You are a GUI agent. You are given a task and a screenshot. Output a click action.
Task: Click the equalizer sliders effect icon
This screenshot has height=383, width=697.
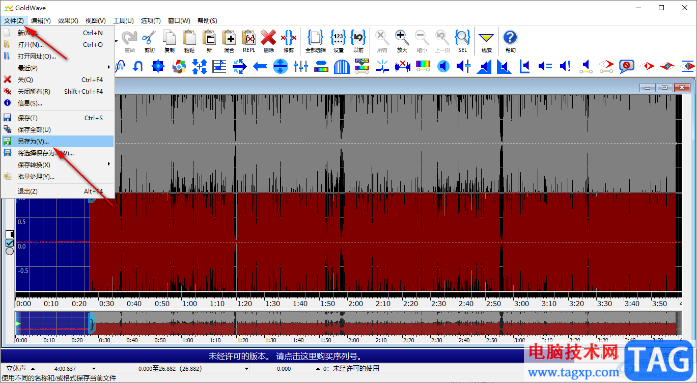pos(300,66)
